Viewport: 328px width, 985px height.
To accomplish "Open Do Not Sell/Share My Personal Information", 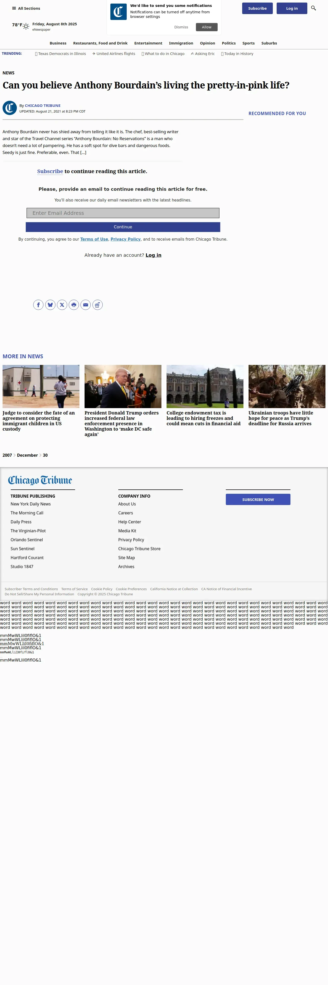I will (39, 594).
